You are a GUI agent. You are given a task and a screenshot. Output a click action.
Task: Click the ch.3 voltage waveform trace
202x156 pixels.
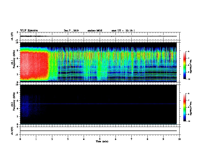tap(98, 131)
